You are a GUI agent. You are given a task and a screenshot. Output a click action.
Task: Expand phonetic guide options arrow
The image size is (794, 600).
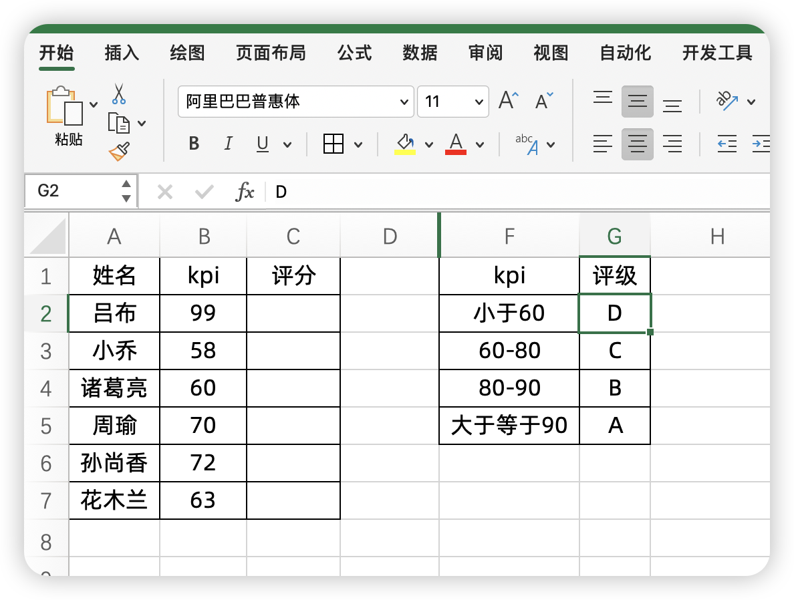coord(551,145)
